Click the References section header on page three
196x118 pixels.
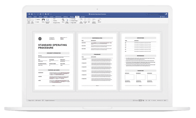(140, 56)
